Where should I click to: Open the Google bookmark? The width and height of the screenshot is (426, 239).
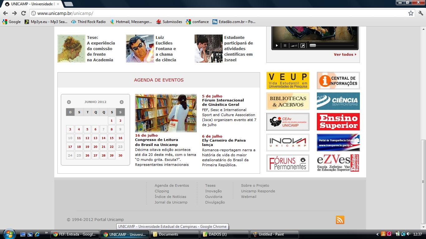click(12, 22)
